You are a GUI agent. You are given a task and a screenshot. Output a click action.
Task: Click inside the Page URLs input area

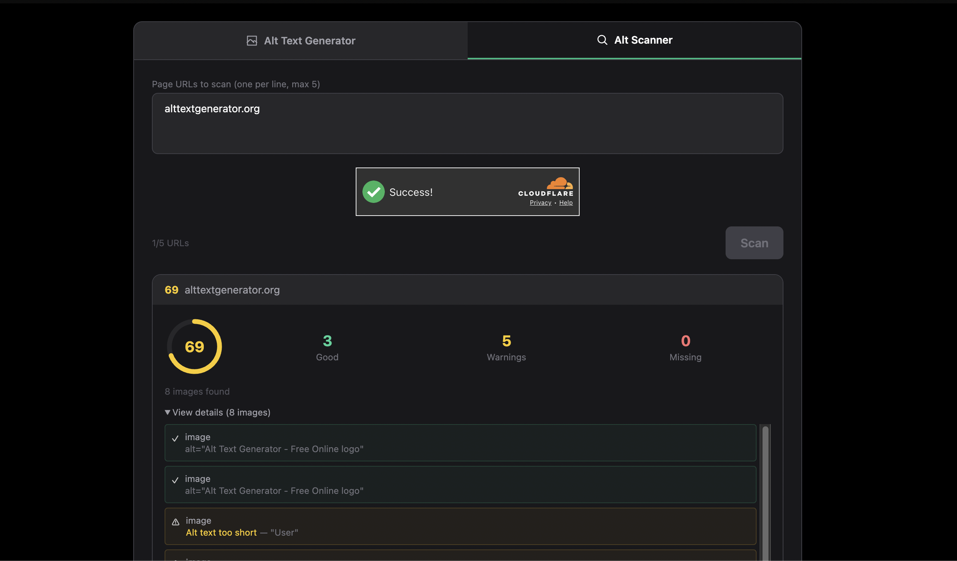[467, 123]
